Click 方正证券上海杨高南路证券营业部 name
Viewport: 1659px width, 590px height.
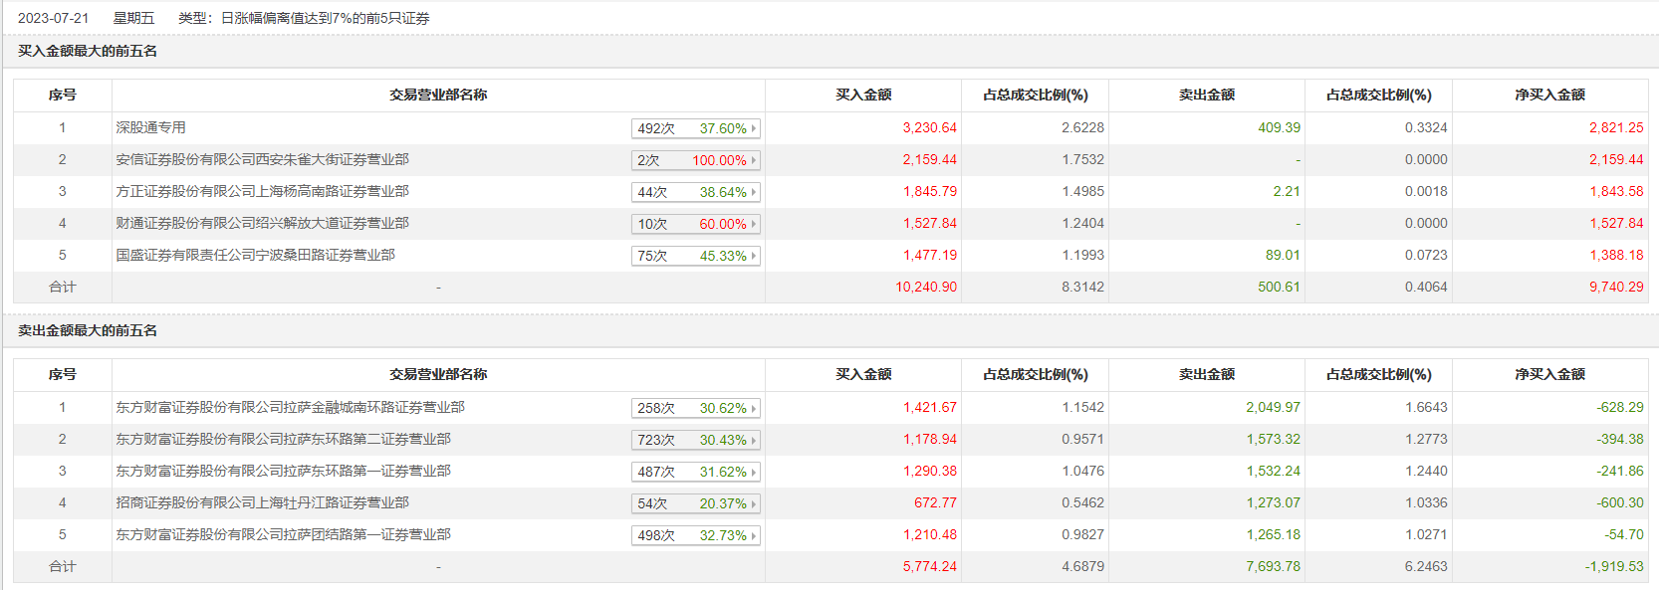pos(262,191)
